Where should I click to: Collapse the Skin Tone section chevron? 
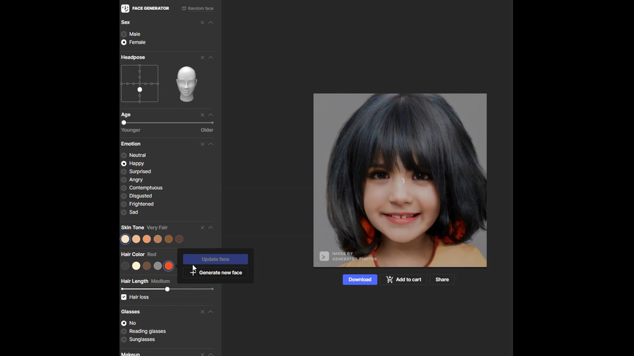click(211, 227)
